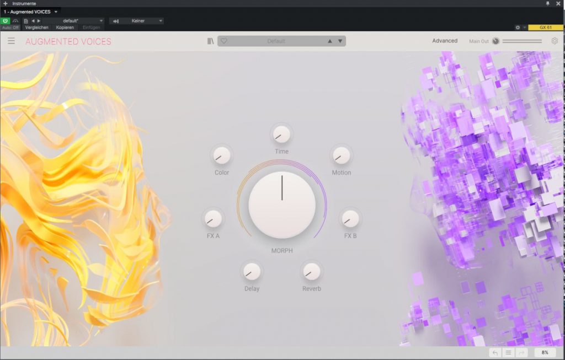Viewport: 565px width, 360px height.
Task: Click the Delay knob
Action: point(252,272)
